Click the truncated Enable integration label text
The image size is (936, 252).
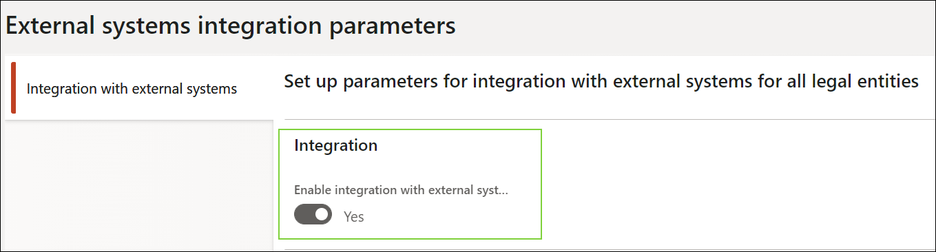(401, 191)
